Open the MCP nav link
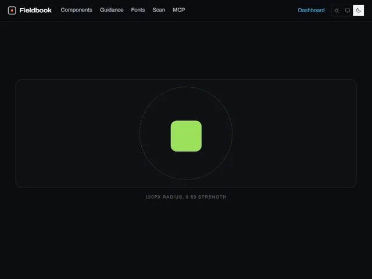This screenshot has width=372, height=279. [x=179, y=10]
